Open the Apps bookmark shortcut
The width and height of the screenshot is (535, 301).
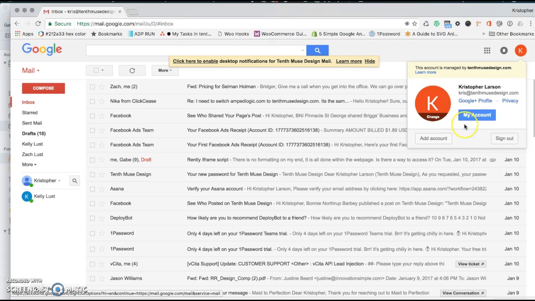[x=24, y=34]
